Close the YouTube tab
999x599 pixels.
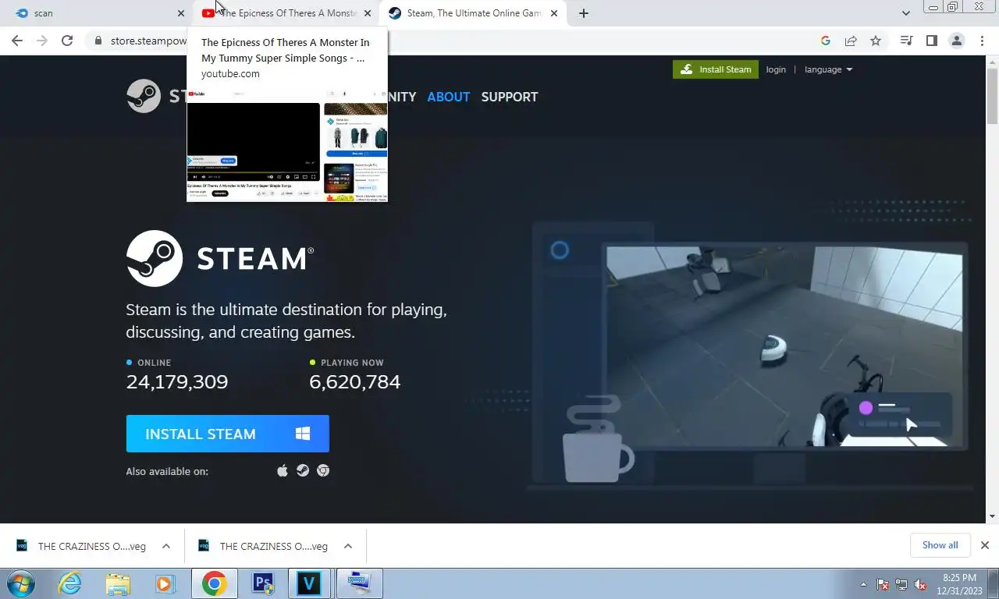point(367,13)
